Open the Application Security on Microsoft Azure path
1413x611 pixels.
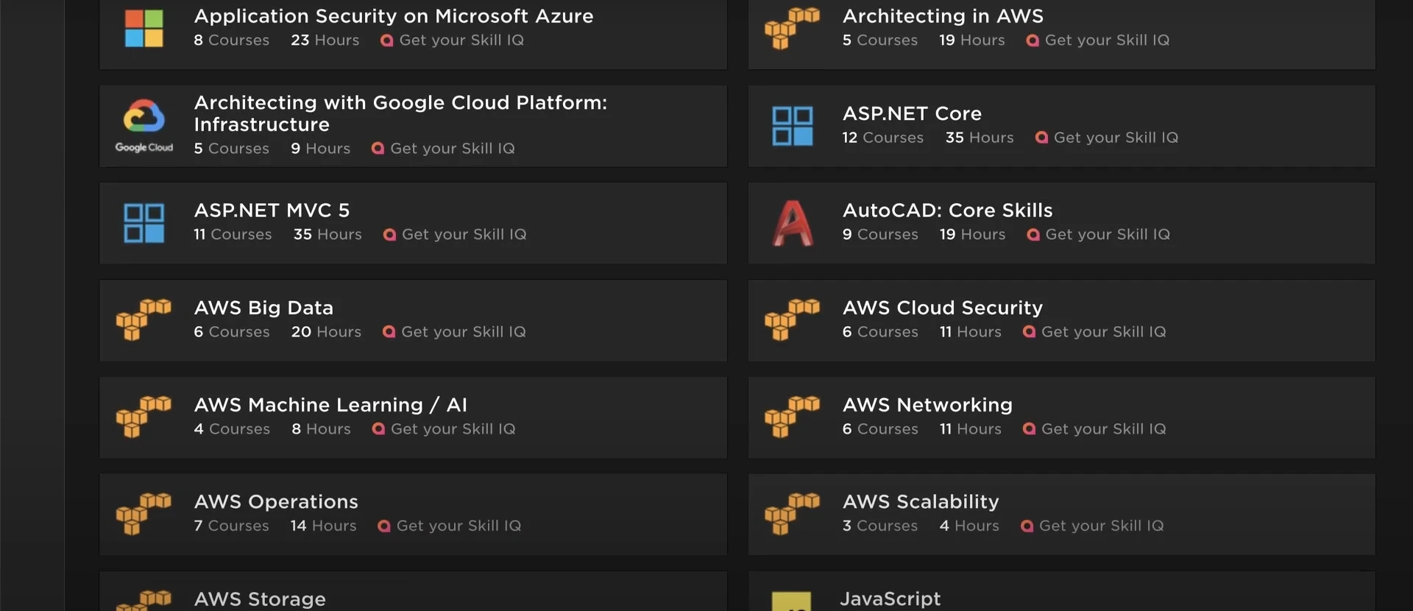pos(394,16)
